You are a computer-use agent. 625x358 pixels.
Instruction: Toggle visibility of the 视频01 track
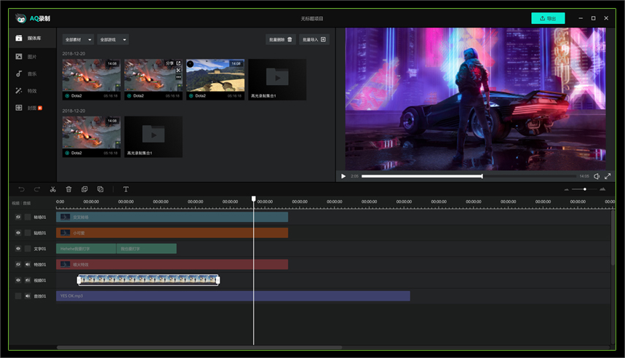tap(18, 280)
